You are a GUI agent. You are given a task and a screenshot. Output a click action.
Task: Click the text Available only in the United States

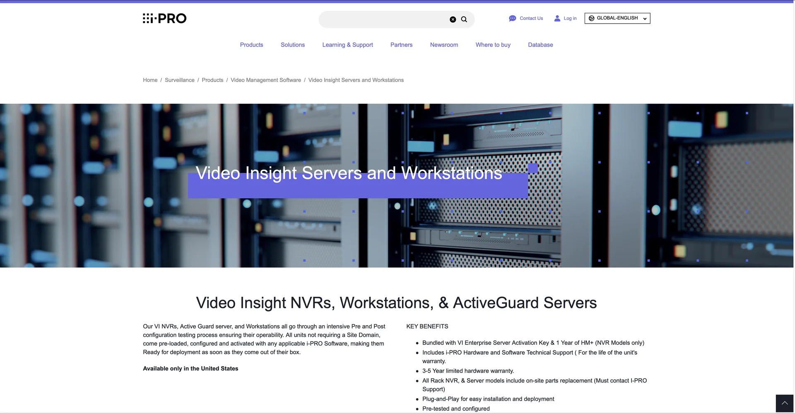click(190, 368)
